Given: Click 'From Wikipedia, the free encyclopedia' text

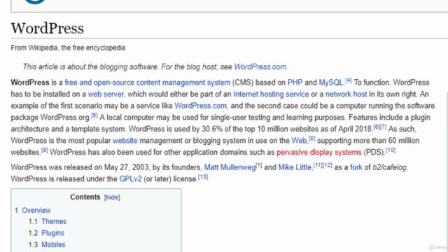Looking at the screenshot, I should click(x=68, y=48).
